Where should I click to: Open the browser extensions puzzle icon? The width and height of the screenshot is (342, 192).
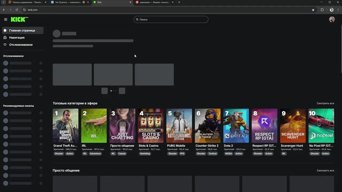322,10
